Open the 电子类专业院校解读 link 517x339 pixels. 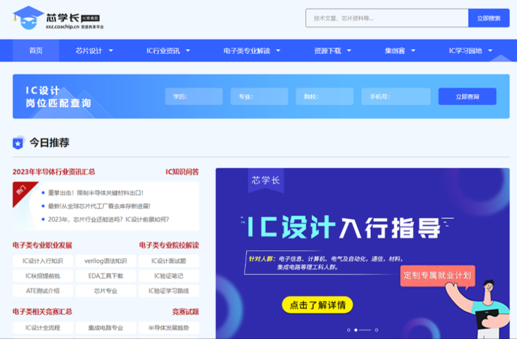(169, 245)
